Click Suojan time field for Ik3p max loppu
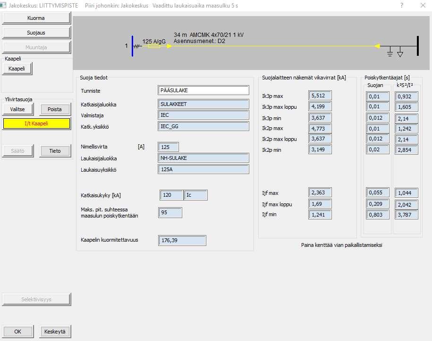This screenshot has width=432, height=341. (377, 106)
